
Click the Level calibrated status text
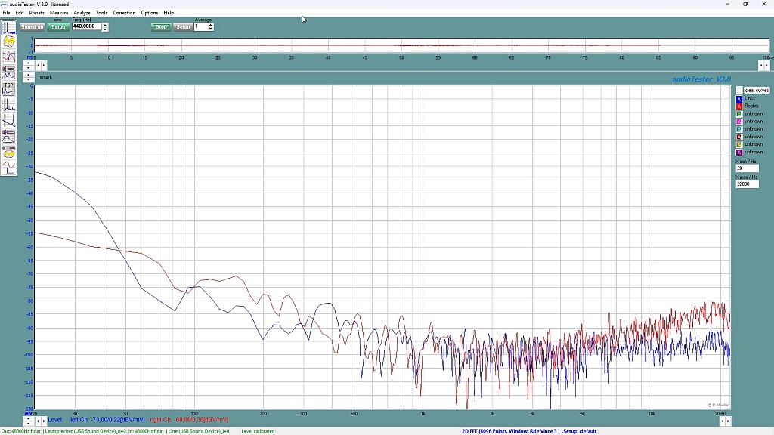[258, 431]
